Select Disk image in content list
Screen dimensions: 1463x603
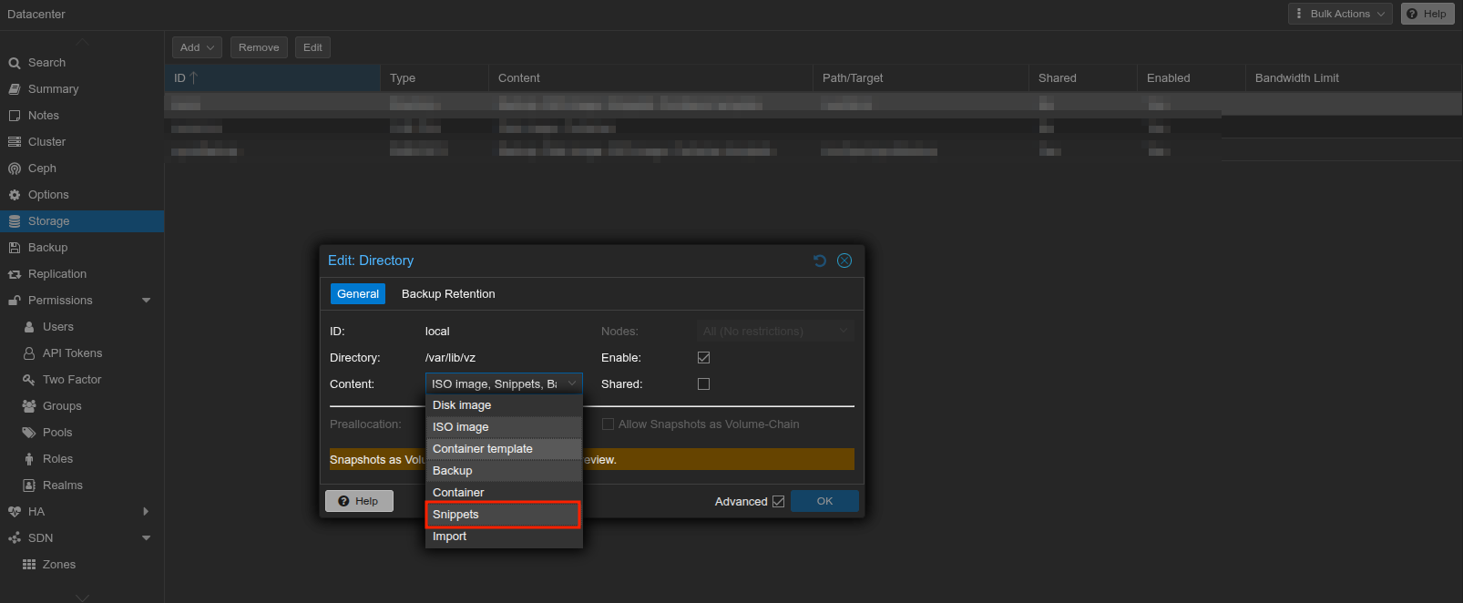[504, 405]
